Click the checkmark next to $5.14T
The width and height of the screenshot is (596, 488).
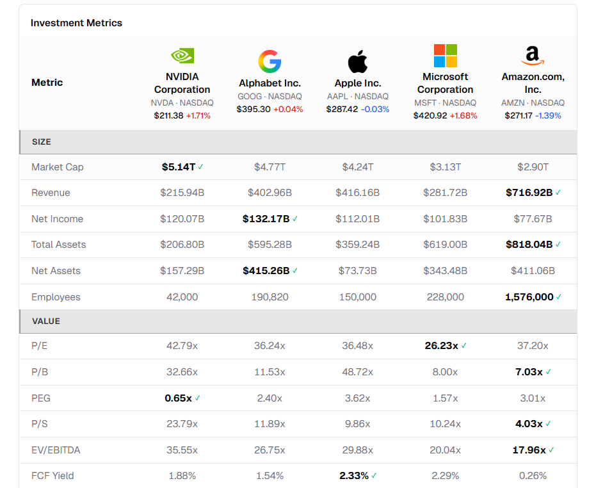(201, 167)
